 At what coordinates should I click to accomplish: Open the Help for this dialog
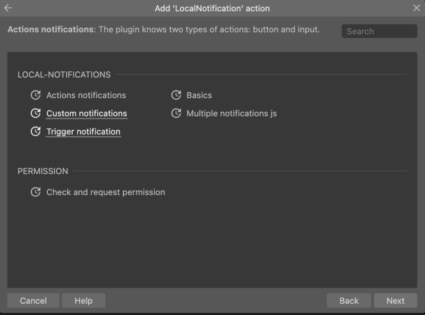tap(84, 300)
